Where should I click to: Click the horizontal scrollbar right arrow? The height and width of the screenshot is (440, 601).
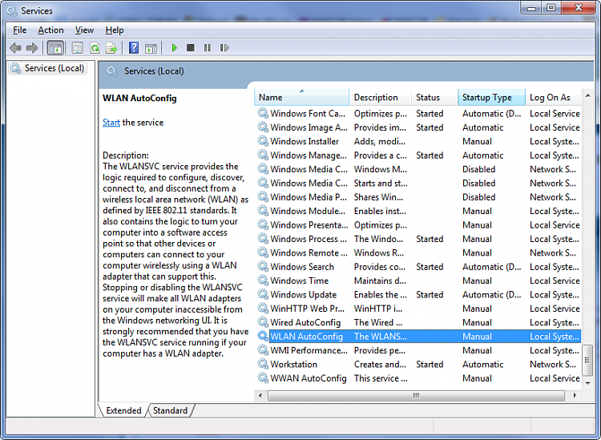[575, 396]
